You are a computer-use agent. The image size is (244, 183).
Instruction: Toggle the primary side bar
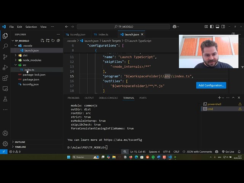coord(212,27)
